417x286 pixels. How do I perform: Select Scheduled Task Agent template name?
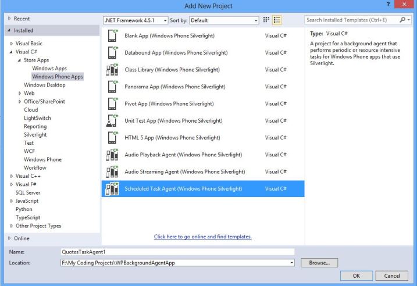183,189
